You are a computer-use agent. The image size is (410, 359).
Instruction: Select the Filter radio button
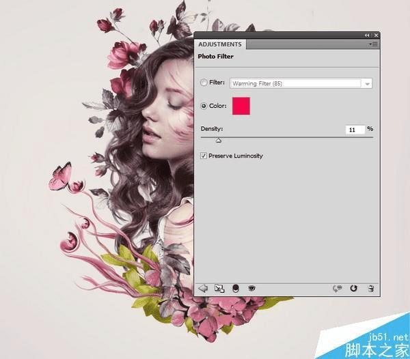[x=204, y=83]
